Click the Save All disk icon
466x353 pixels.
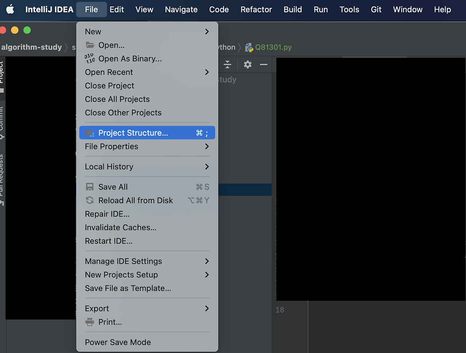click(x=90, y=187)
